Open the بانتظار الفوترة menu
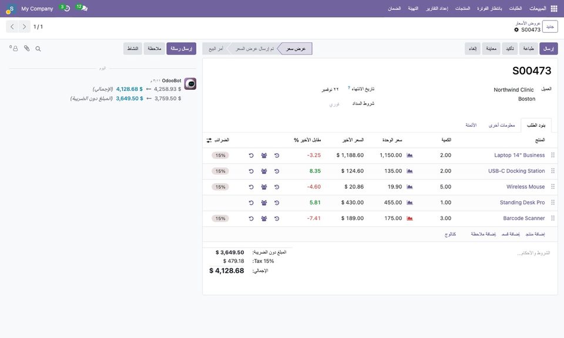The image size is (564, 338). (x=489, y=8)
